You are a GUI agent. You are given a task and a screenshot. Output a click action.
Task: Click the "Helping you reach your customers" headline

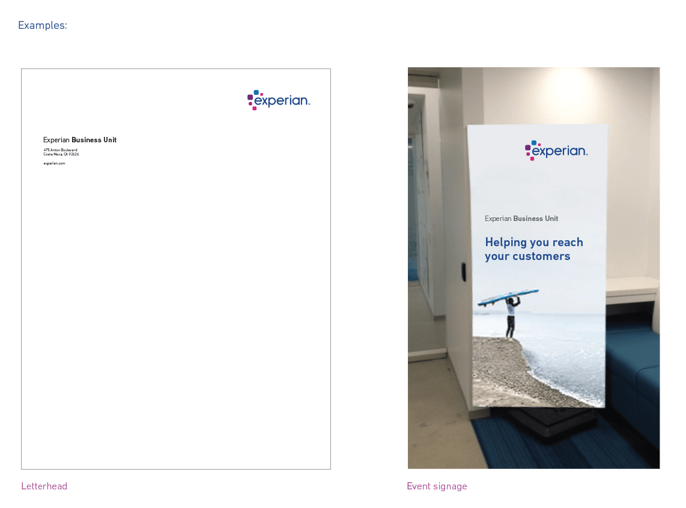point(534,249)
